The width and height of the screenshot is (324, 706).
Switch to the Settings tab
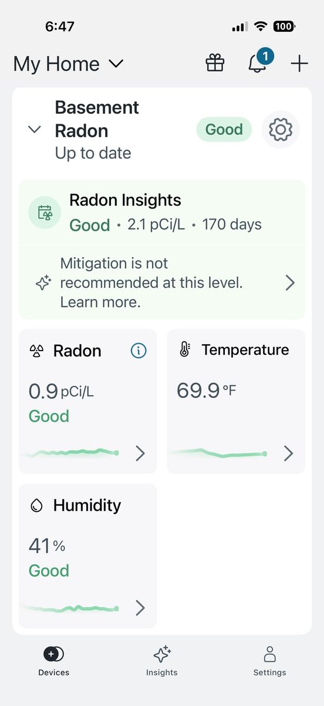[x=270, y=661]
